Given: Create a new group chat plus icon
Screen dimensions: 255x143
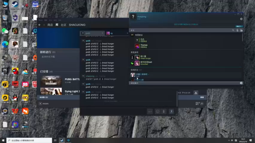Looking at the screenshot, I should tap(241, 83).
